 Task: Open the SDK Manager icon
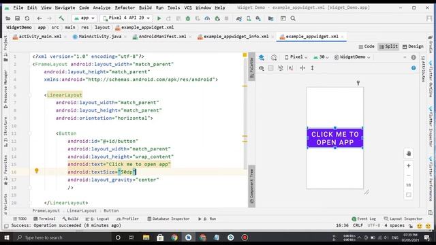(x=258, y=18)
